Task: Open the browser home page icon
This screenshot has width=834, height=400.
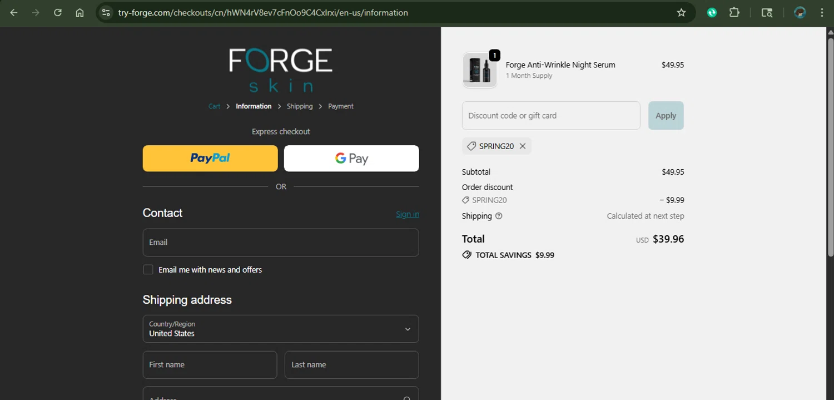Action: (x=80, y=12)
